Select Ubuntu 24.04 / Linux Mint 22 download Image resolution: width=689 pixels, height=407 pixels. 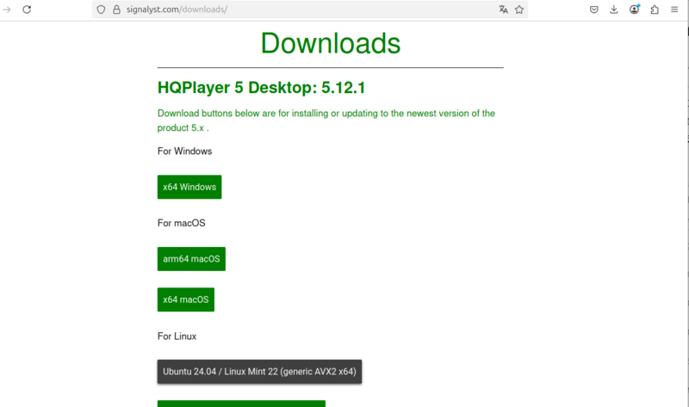click(x=259, y=372)
